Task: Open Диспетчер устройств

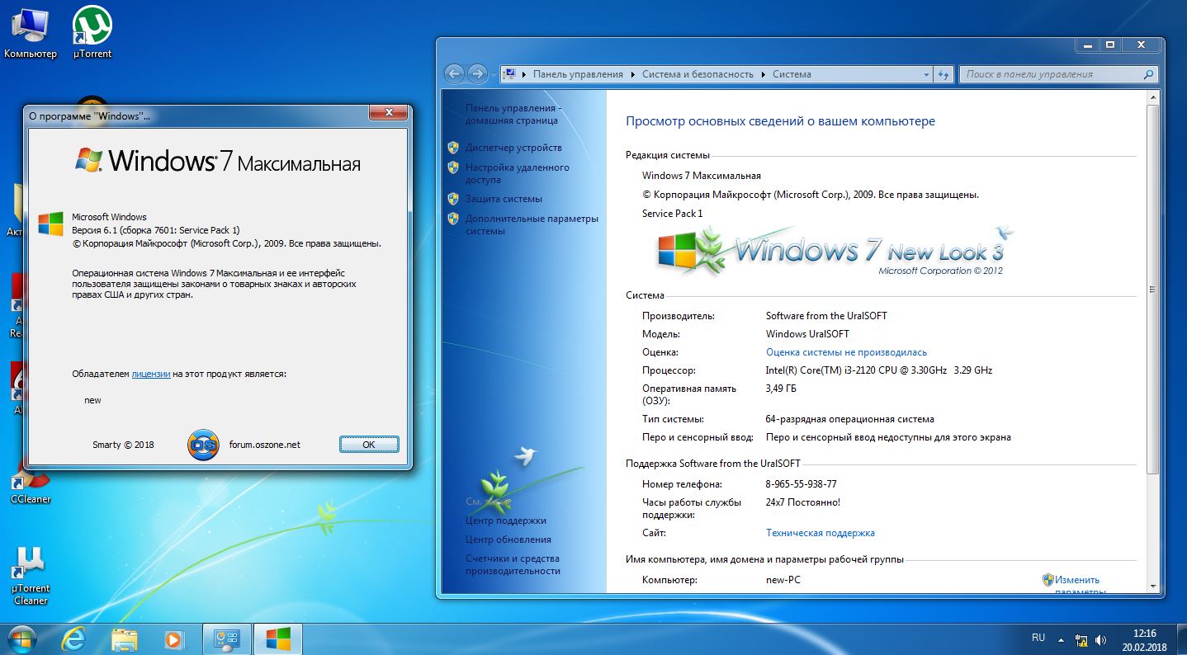Action: coord(513,148)
